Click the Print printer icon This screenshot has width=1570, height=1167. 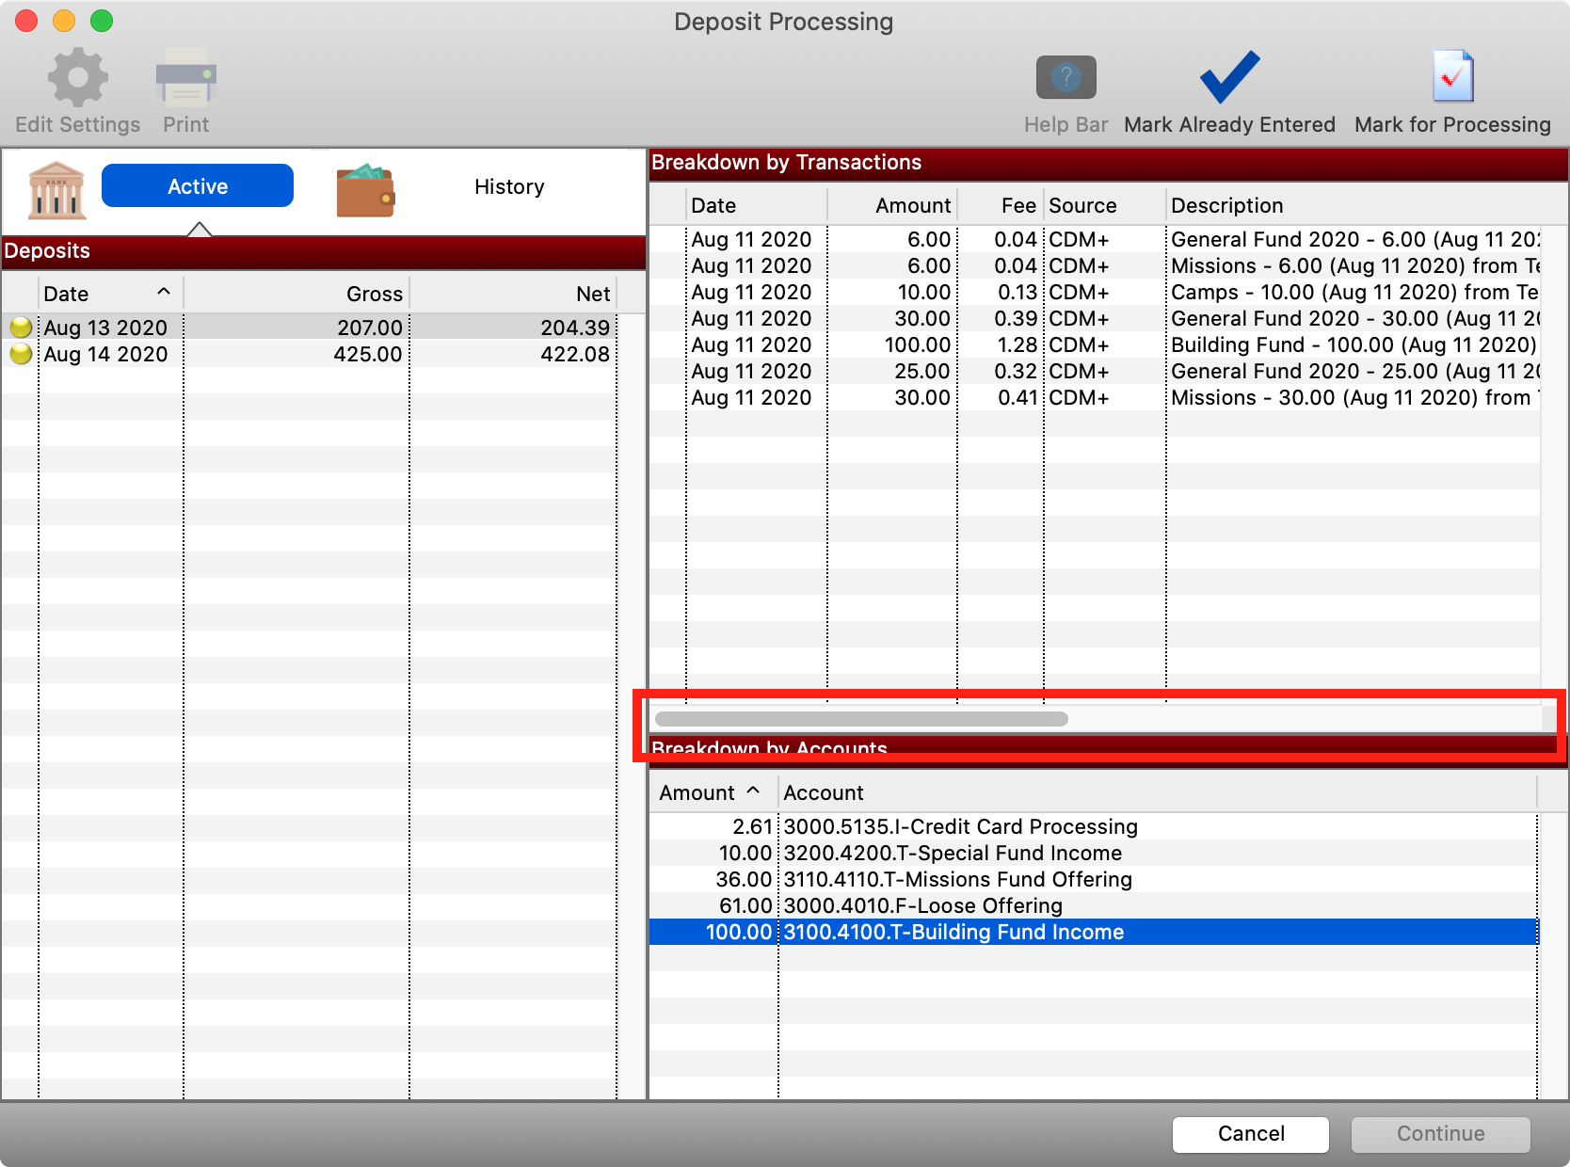point(185,78)
